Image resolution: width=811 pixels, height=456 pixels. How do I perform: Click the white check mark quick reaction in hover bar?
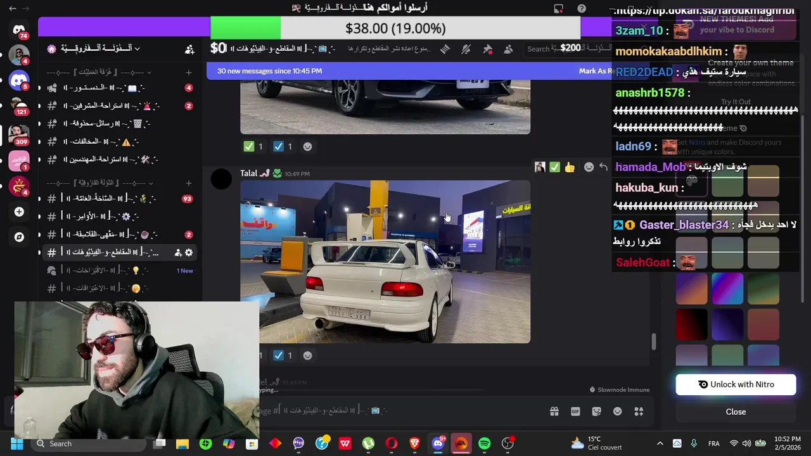(x=554, y=167)
